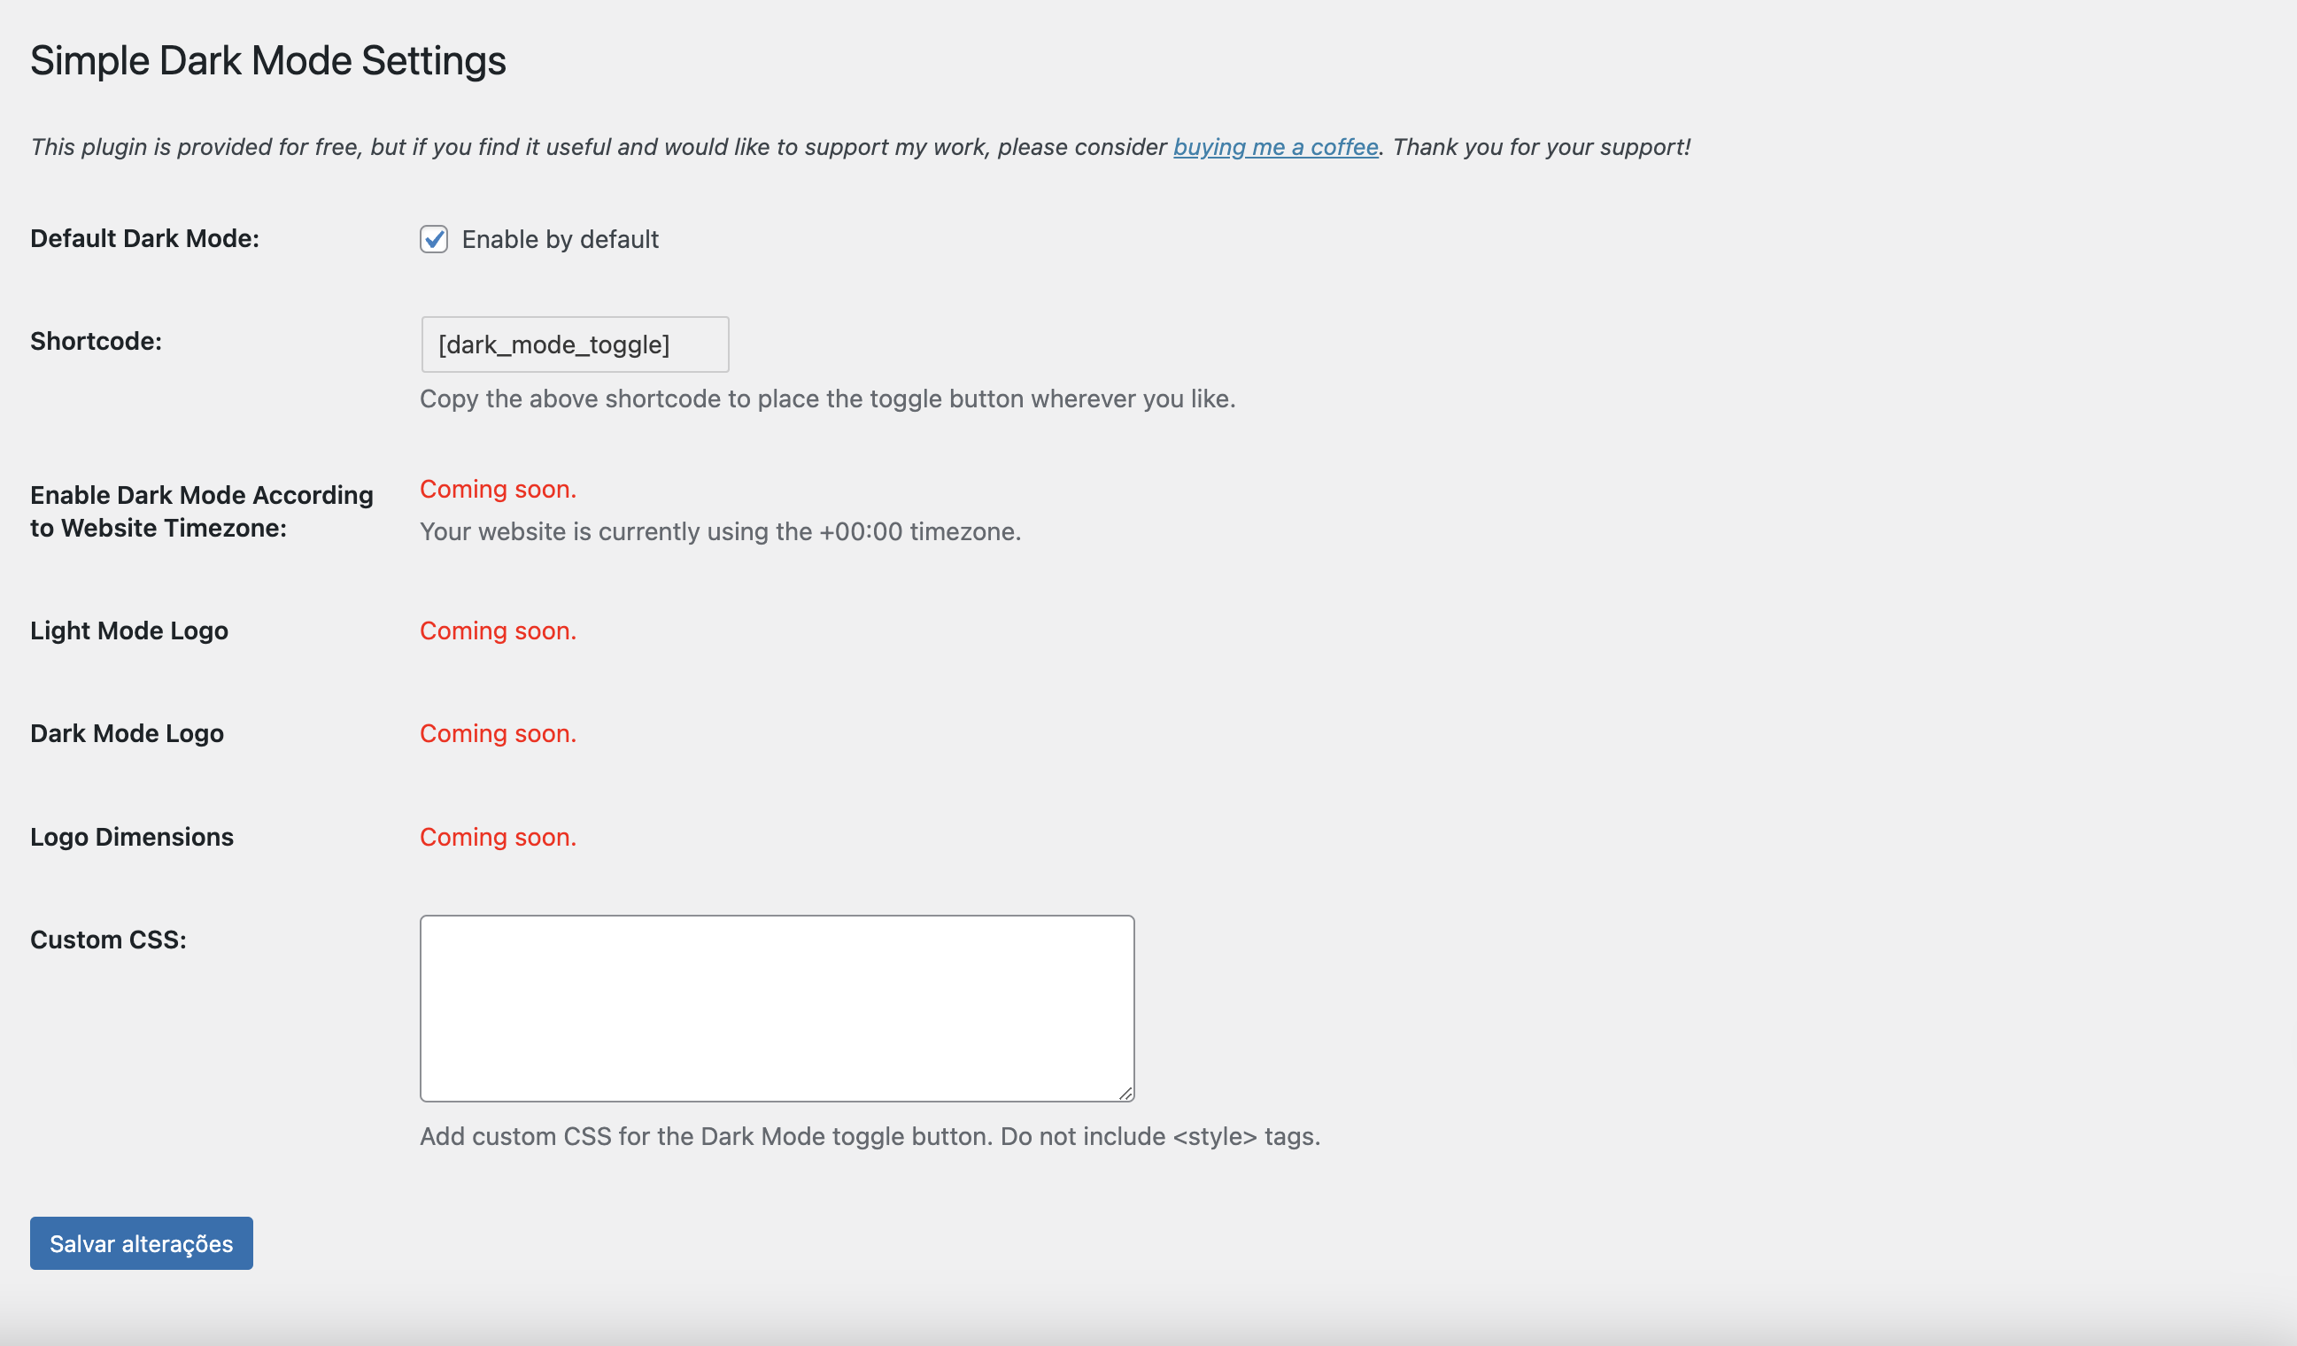Click the 'Light Mode Logo' label
Screen dimensions: 2297x1346
[128, 630]
